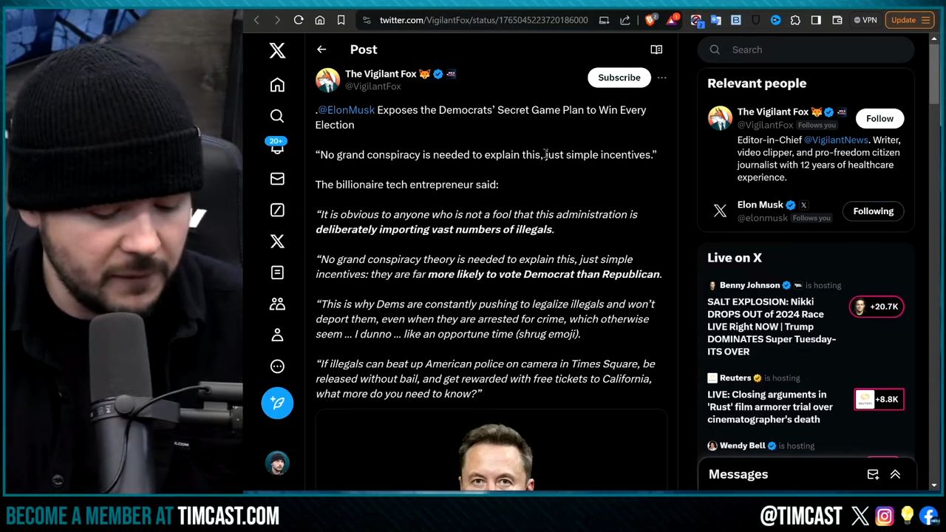
Task: Open the Profile icon in sidebar
Action: 277,335
